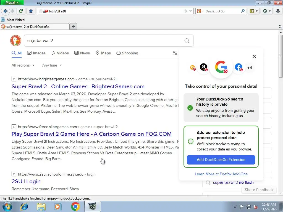283x212 pixels.
Task: Open the Windows Start menu
Action: tap(7, 206)
